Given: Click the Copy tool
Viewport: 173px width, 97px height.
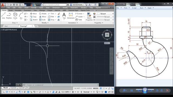Looking at the screenshot, I should click(33, 17).
